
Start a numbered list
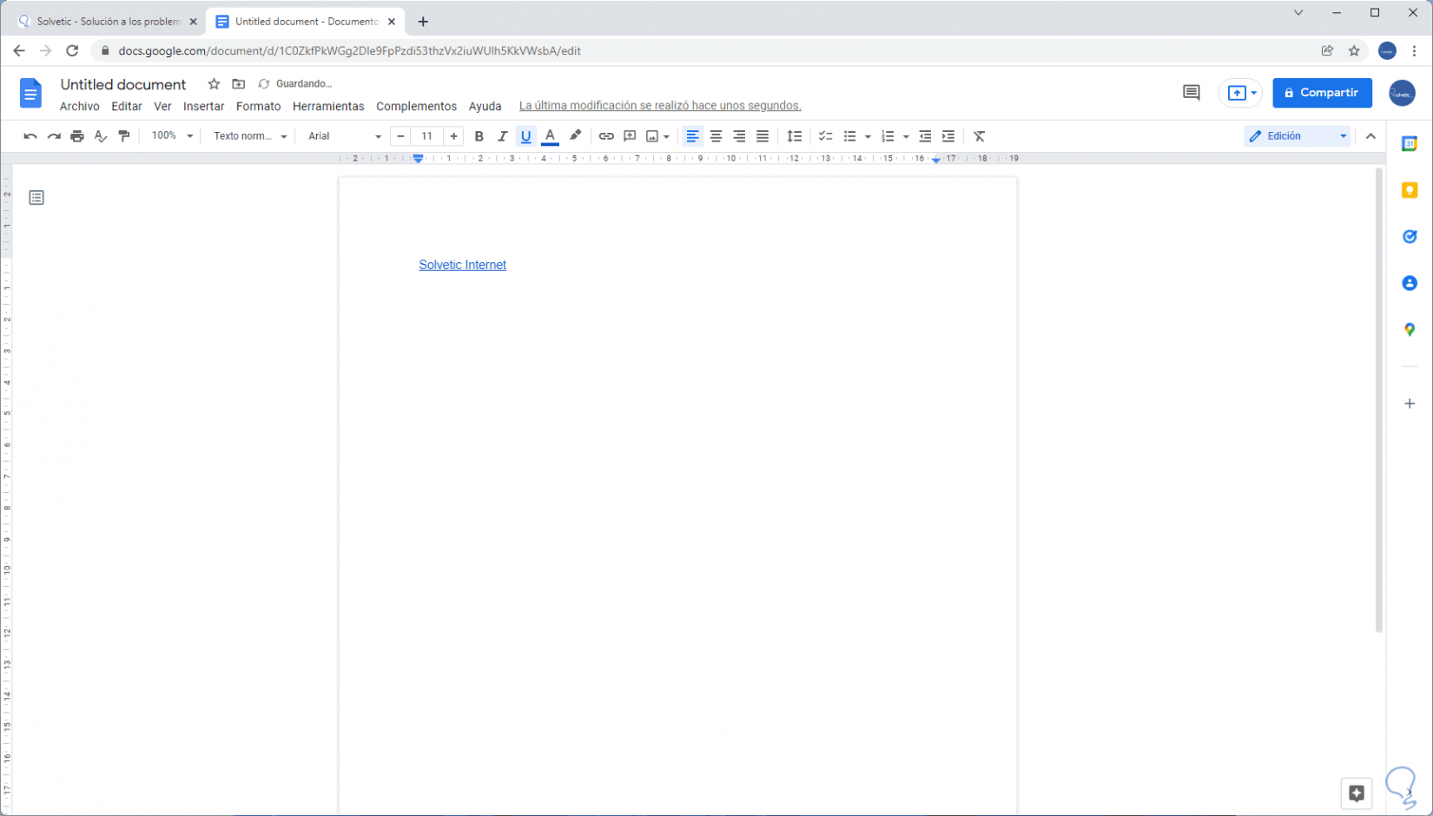[x=888, y=136]
